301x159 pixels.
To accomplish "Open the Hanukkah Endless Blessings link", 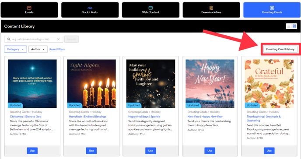I will coord(87,117).
